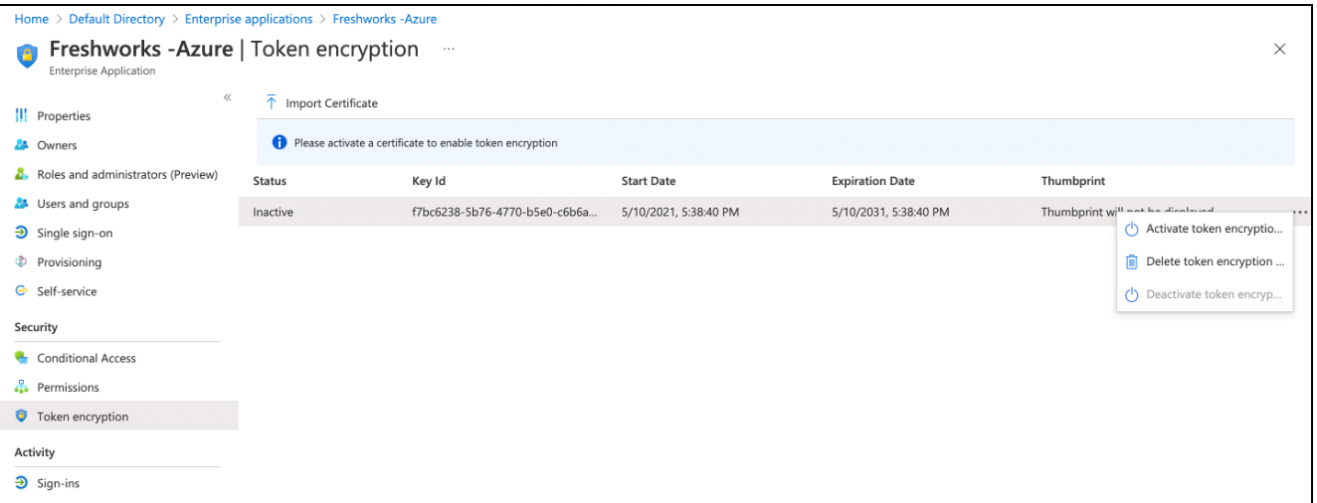Click the Single sign-on icon
Viewport: 1317px width, 503px height.
pos(21,233)
